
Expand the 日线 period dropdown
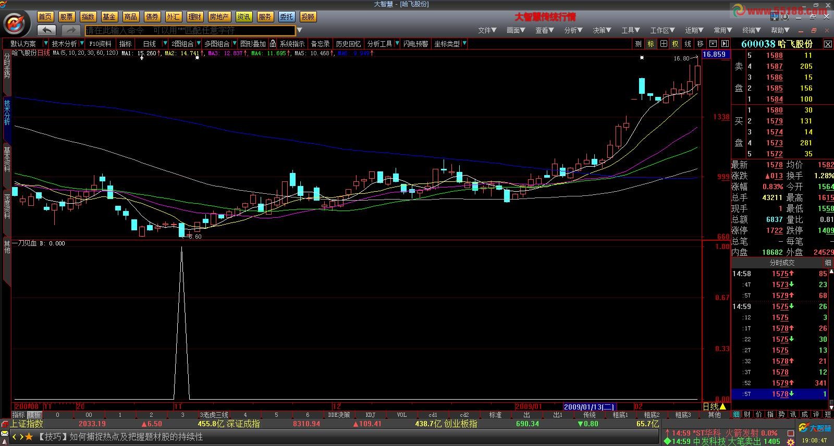(x=165, y=44)
